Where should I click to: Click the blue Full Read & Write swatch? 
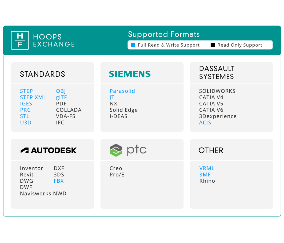click(133, 45)
